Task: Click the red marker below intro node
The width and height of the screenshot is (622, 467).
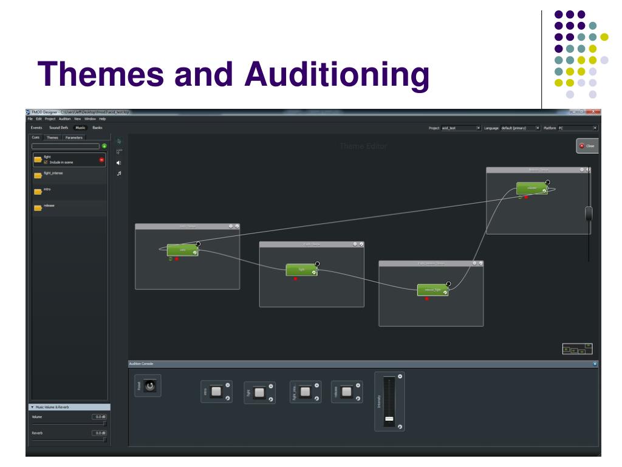Action: pos(177,259)
